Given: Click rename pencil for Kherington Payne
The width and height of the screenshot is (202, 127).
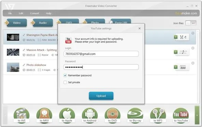Looking at the screenshot, I should click(24, 35).
